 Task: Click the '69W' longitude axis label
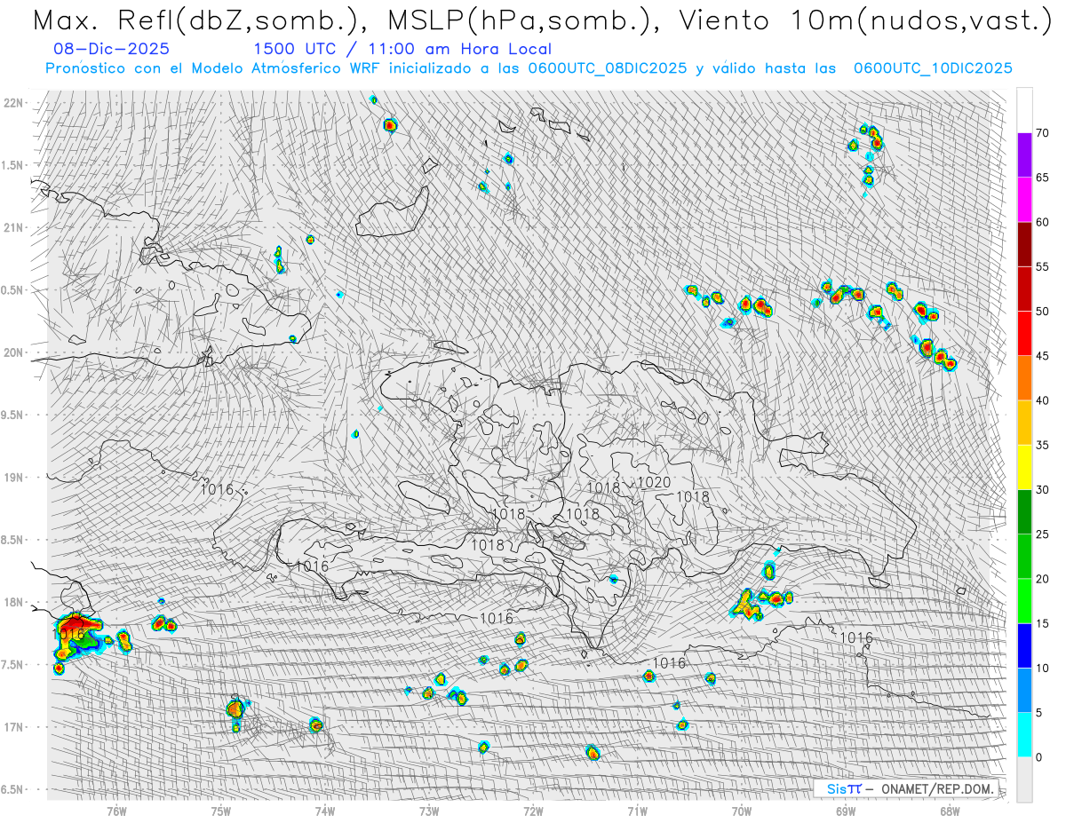click(845, 810)
